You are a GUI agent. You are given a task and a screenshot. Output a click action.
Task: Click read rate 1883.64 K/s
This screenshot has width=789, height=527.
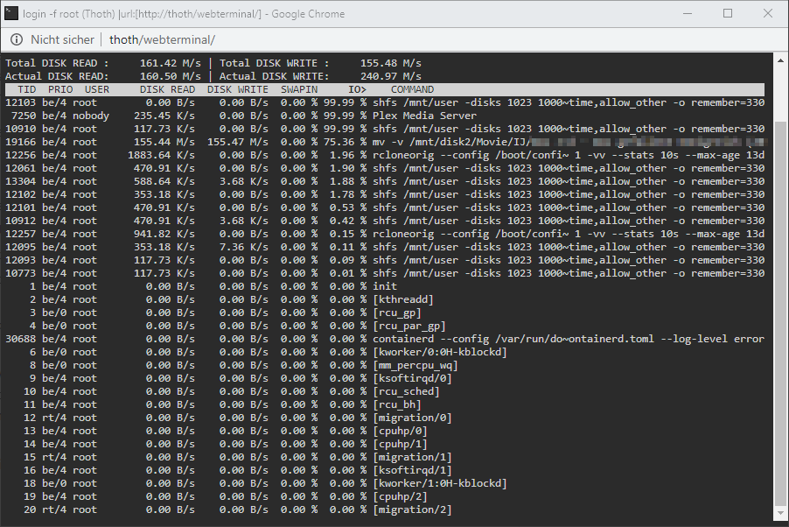(161, 155)
